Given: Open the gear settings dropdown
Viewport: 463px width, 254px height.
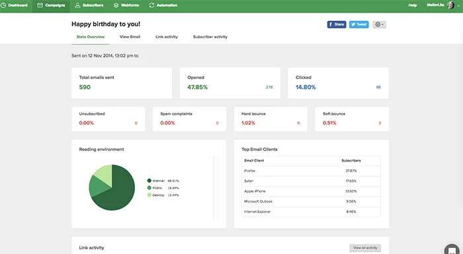Looking at the screenshot, I should (379, 24).
